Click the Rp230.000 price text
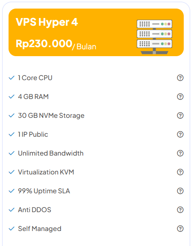Image resolution: width=194 pixels, height=246 pixels. click(44, 43)
